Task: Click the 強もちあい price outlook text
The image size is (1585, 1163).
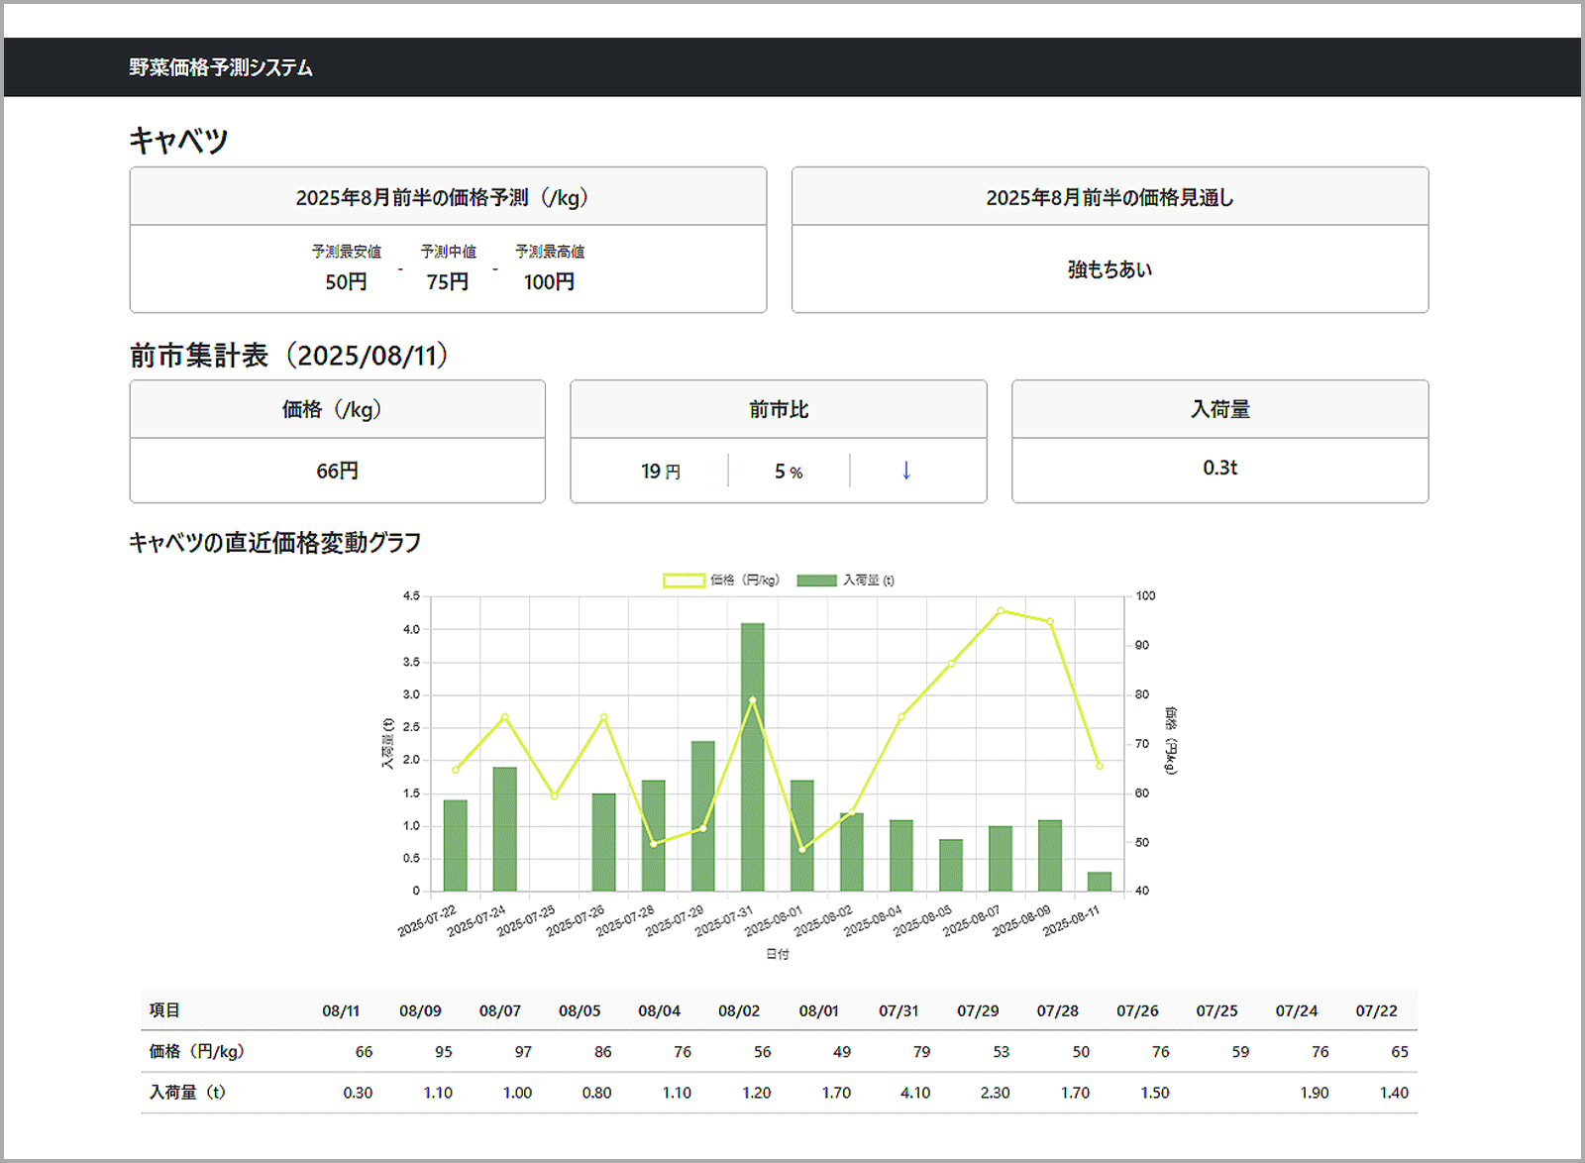Action: [1109, 269]
